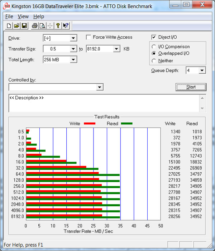This screenshot has width=215, height=251.
Task: Expand the Controlled by dropdown
Action: click(x=100, y=87)
